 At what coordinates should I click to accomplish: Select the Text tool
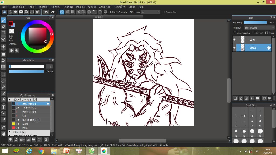coord(3,107)
